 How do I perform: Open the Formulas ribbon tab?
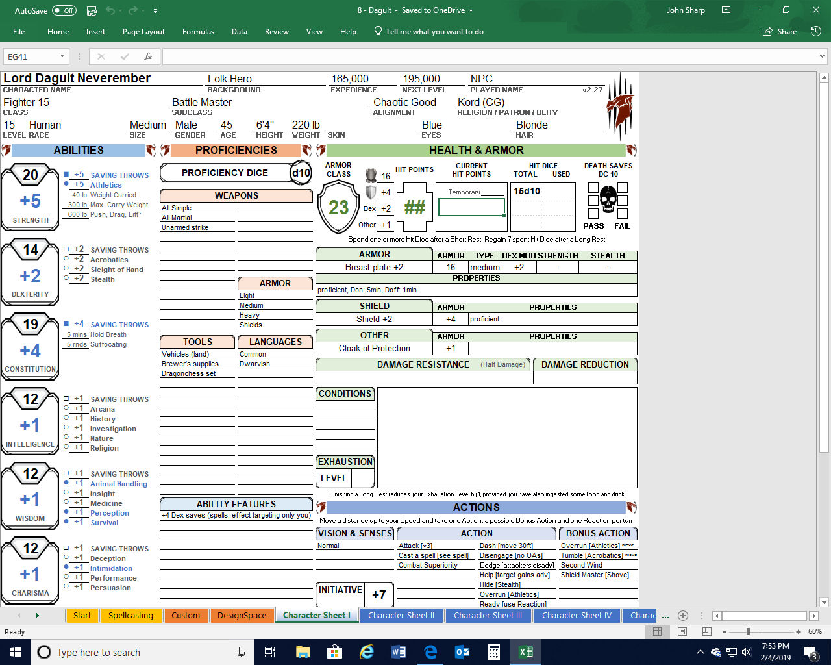198,31
